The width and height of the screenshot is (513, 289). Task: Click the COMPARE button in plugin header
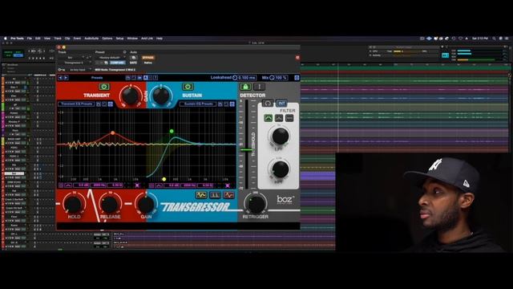[117, 63]
